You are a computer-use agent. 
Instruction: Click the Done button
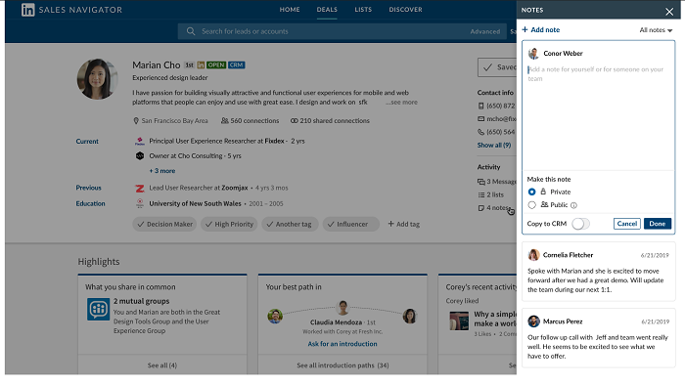(657, 224)
